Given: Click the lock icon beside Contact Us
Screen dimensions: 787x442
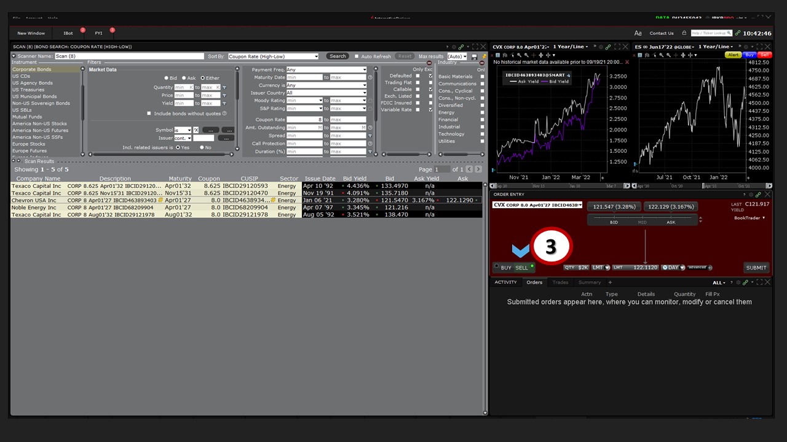Looking at the screenshot, I should pos(683,33).
